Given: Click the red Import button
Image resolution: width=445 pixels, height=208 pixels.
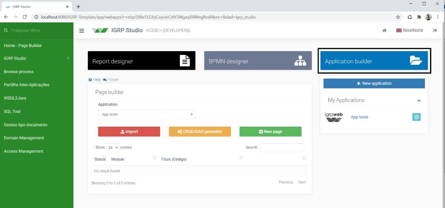Looking at the screenshot, I should (129, 131).
